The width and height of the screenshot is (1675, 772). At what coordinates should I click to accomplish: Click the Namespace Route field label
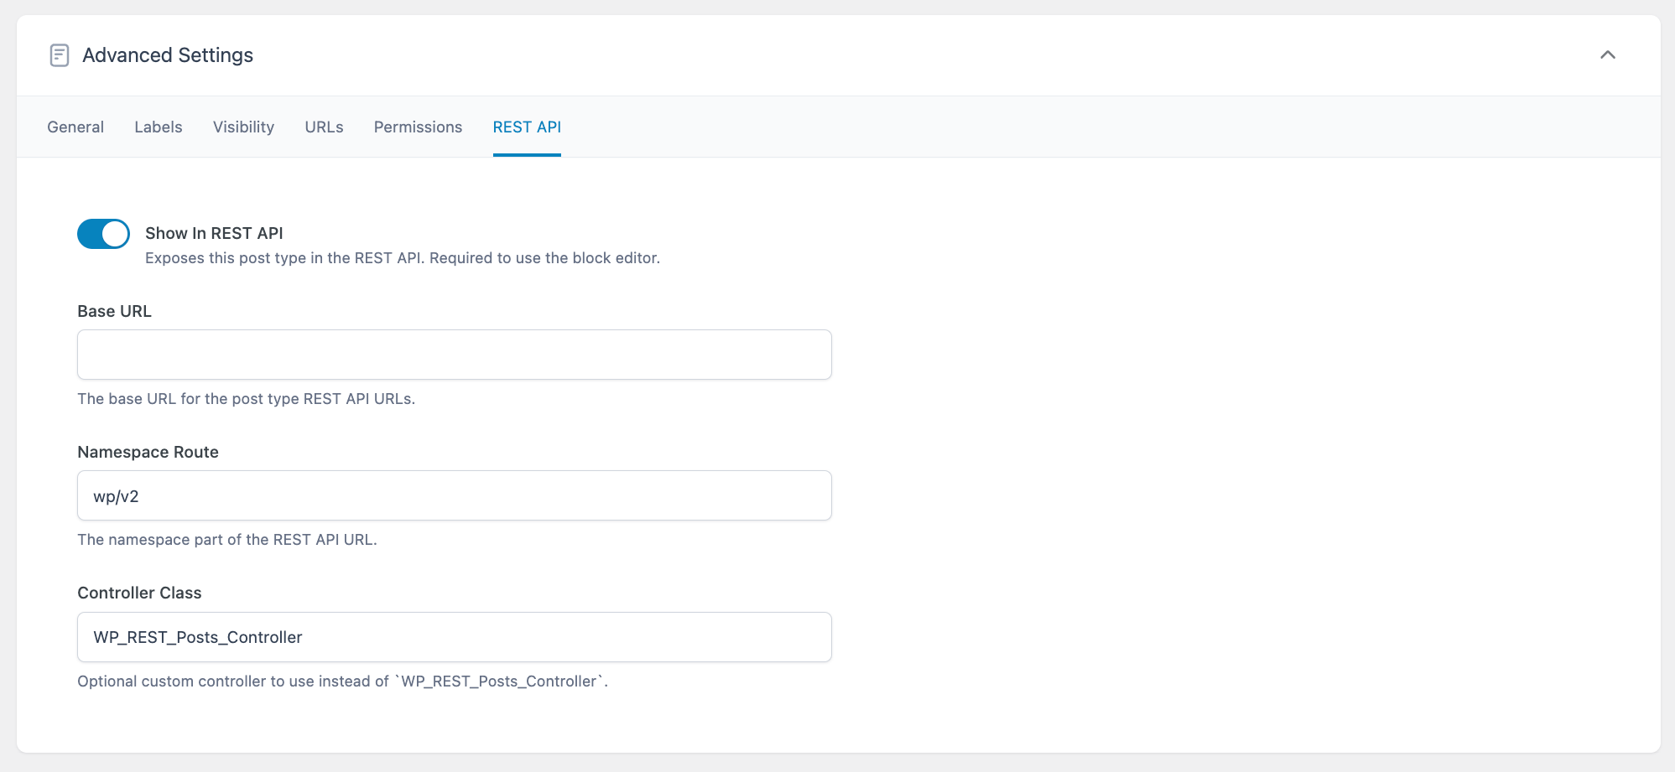(x=148, y=452)
